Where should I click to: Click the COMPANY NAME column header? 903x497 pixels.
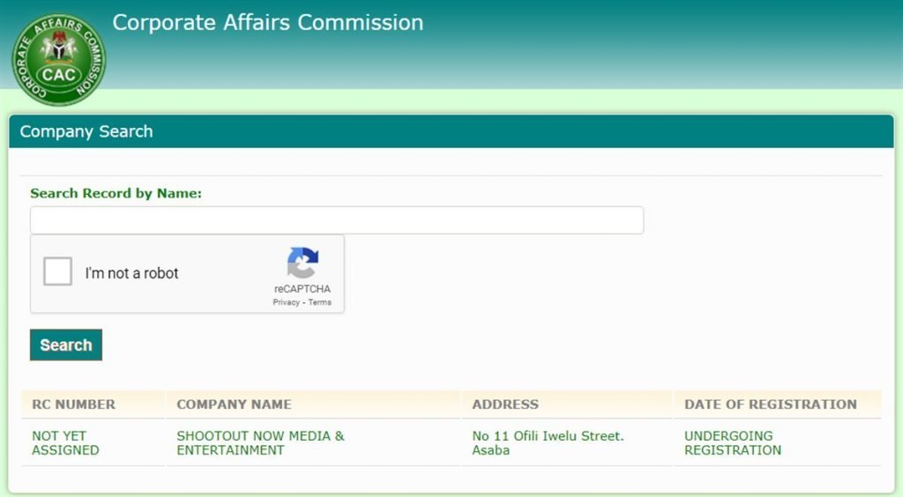point(234,404)
